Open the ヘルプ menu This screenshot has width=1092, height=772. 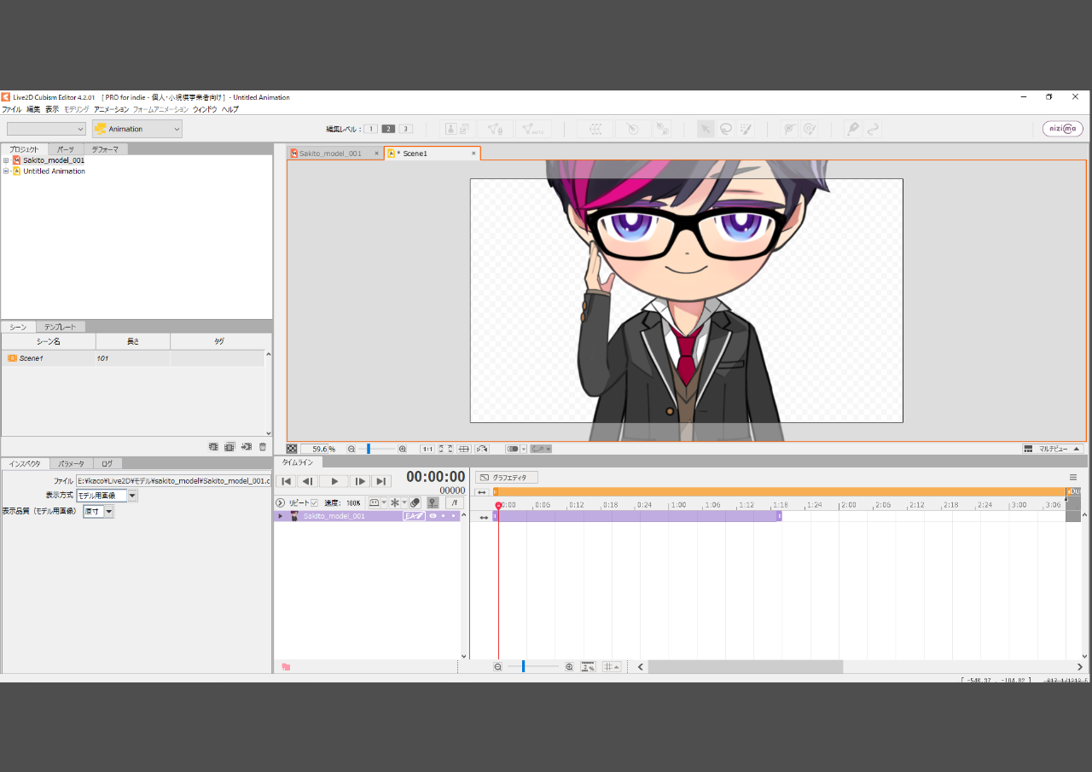(230, 110)
